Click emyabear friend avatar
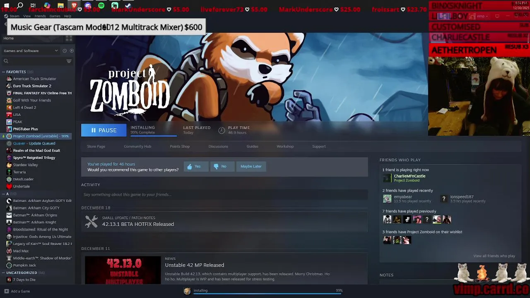530x298 pixels. pos(387,199)
